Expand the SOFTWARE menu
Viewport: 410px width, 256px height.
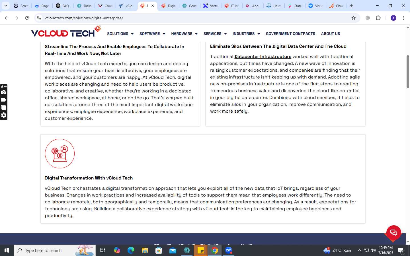pos(152,34)
